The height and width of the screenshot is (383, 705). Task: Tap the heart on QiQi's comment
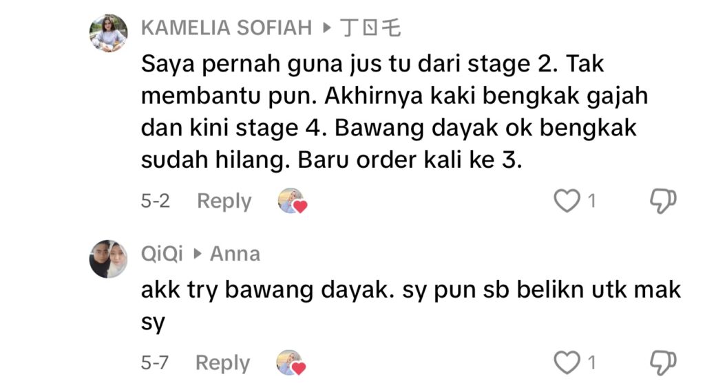pyautogui.click(x=567, y=362)
